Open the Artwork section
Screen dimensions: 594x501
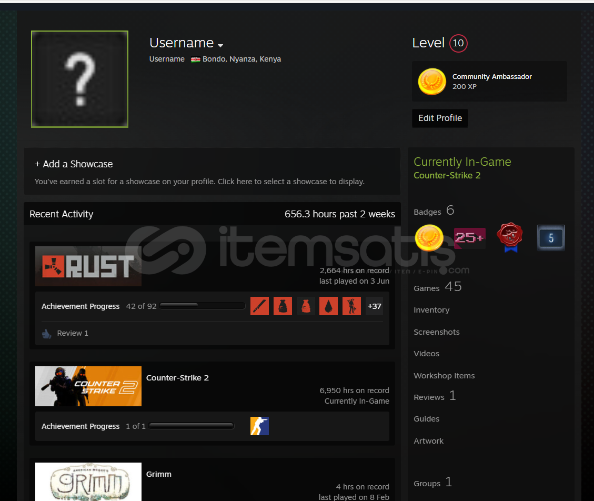(428, 441)
